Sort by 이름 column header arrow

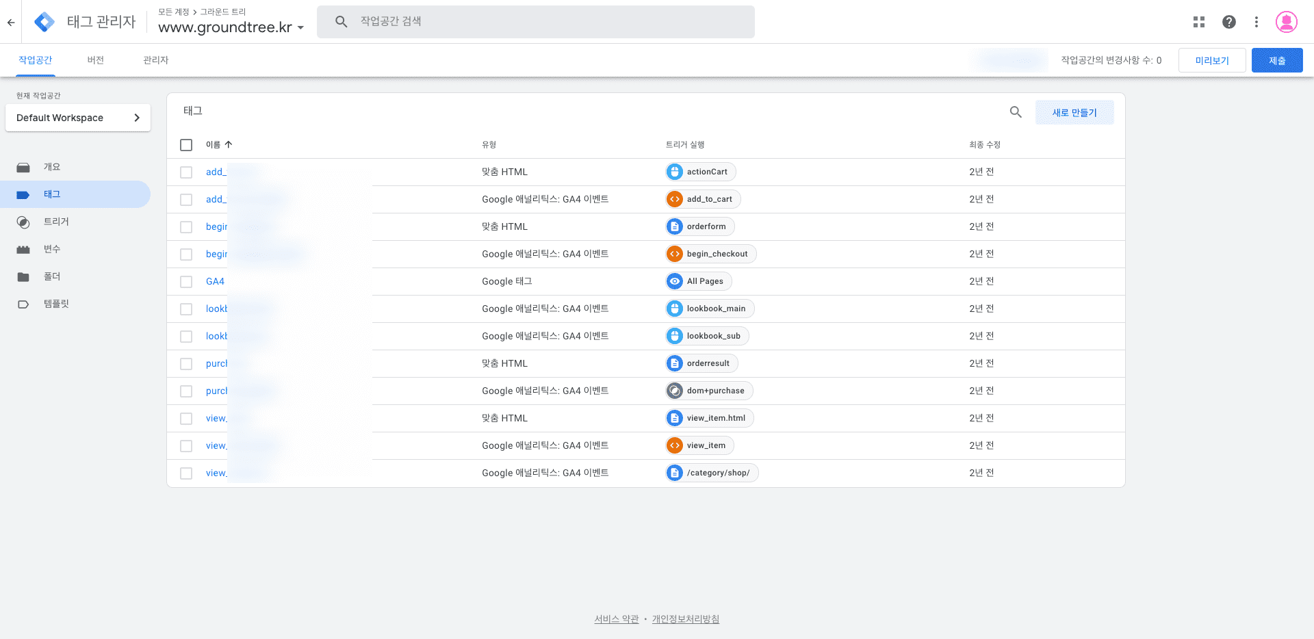pos(229,144)
